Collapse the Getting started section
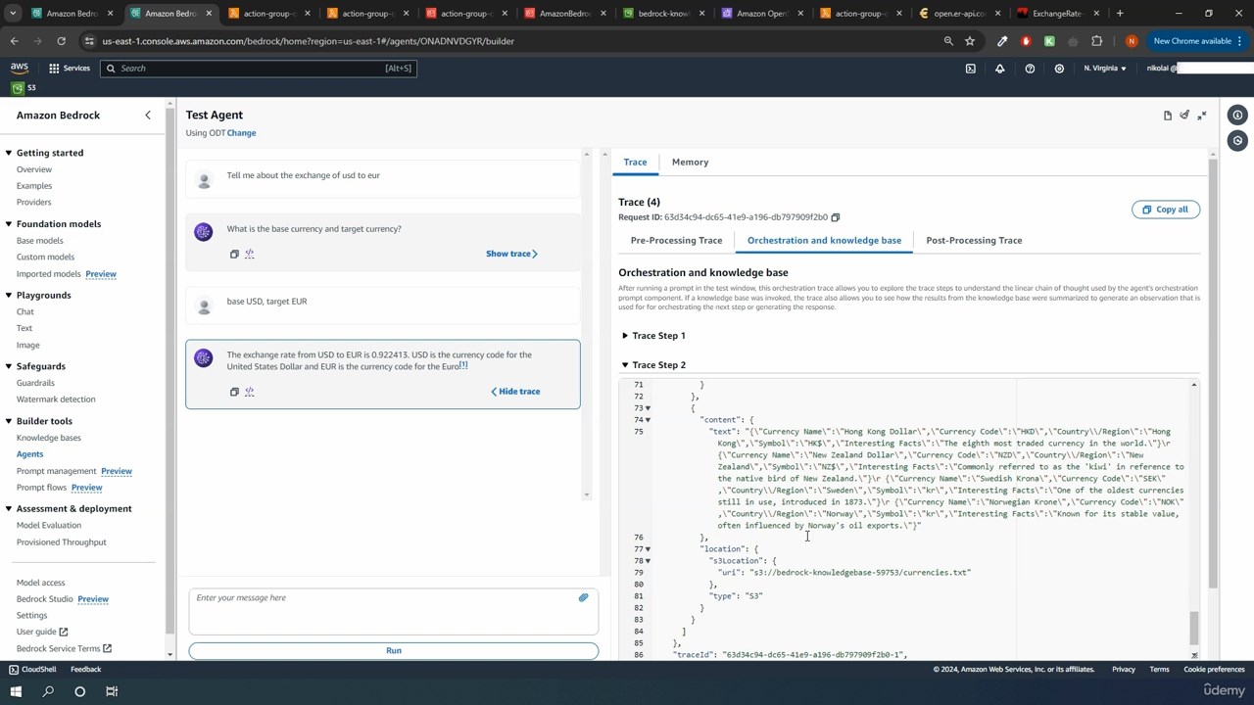 point(9,153)
